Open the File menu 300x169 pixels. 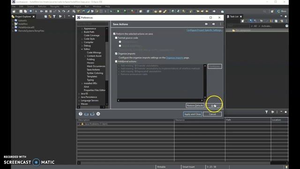click(x=14, y=7)
